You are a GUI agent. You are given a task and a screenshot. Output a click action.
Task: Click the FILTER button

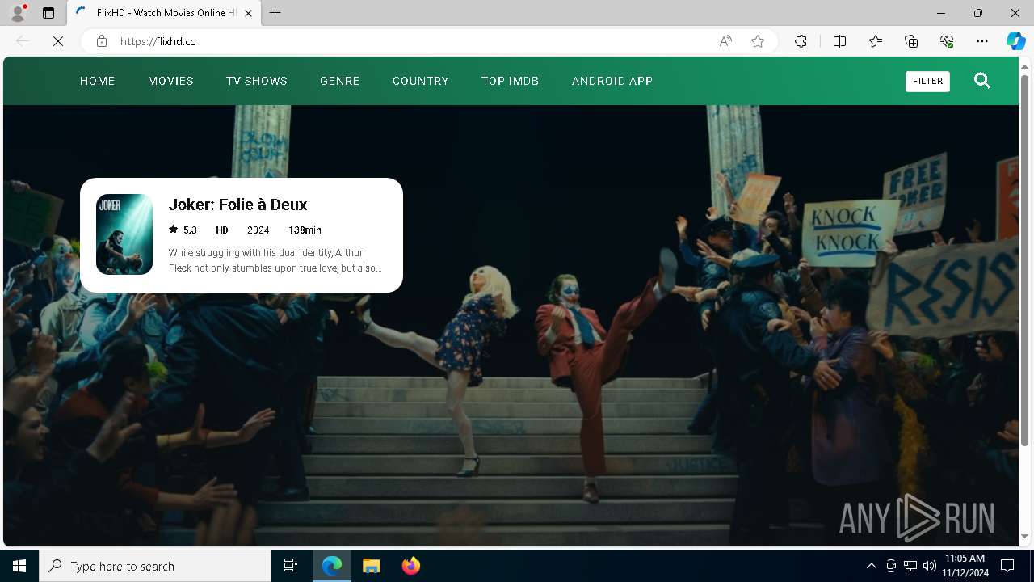927,81
